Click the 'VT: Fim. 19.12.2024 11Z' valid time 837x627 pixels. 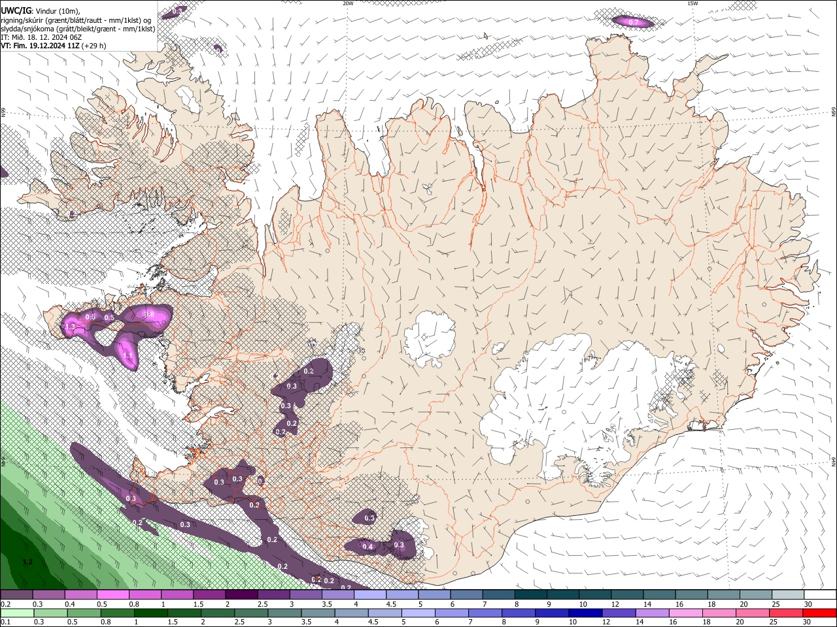40,46
